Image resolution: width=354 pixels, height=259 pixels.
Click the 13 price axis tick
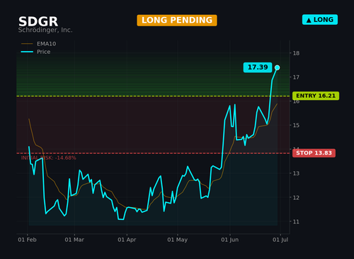(296, 173)
